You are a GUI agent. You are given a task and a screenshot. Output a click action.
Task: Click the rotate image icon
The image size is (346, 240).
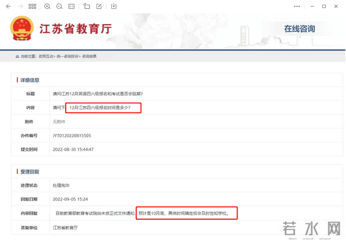pos(86,6)
